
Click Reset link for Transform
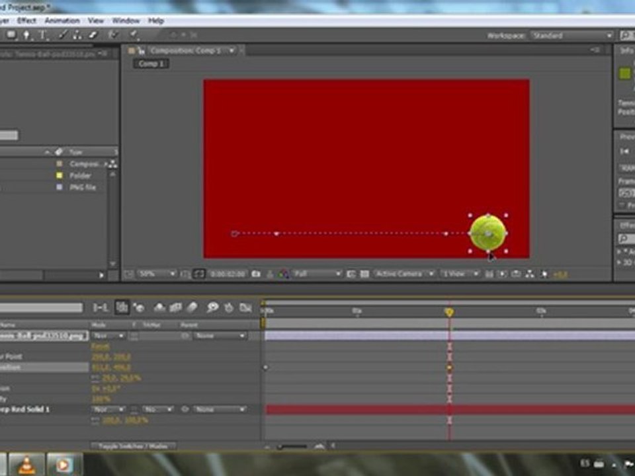(x=100, y=346)
